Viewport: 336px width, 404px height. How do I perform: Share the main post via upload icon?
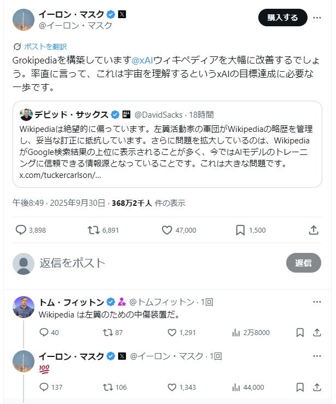pyautogui.click(x=314, y=230)
